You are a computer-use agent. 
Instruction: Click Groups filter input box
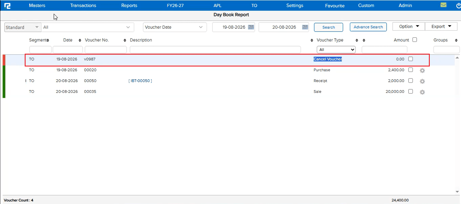446,50
